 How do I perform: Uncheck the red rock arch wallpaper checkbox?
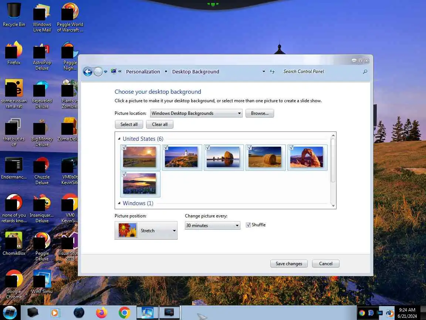point(291,147)
